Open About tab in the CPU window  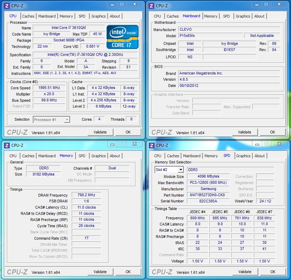(115, 16)
